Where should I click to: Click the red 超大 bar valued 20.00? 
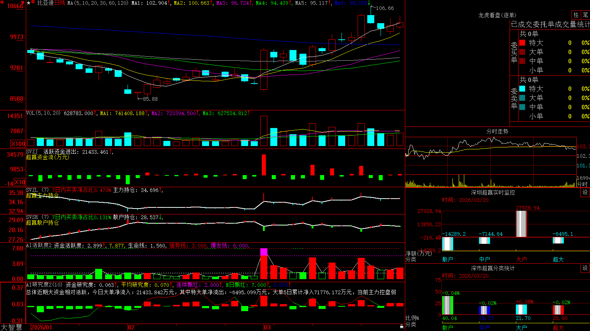click(558, 310)
